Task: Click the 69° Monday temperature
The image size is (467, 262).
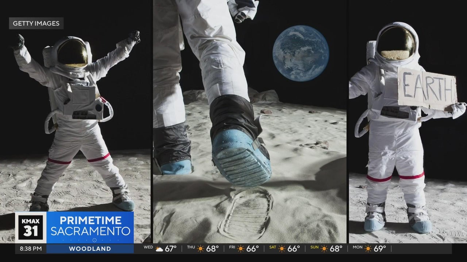Action: pyautogui.click(x=380, y=249)
